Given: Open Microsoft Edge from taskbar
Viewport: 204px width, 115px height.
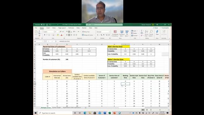Looking at the screenshot, I should tap(85, 113).
